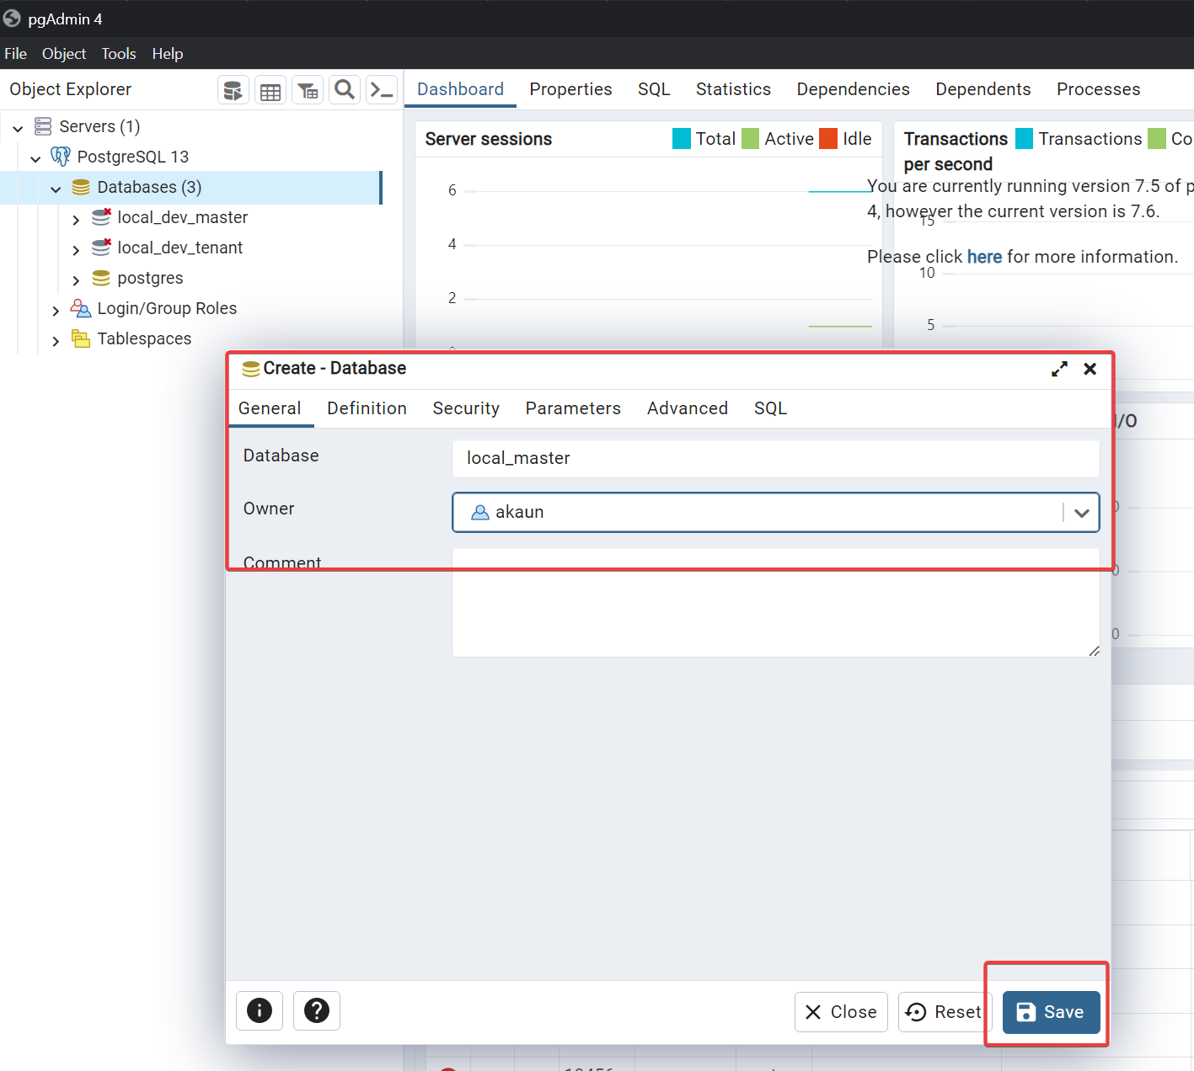The image size is (1194, 1071).
Task: Open the Owner dropdown arrow
Action: tap(1082, 513)
